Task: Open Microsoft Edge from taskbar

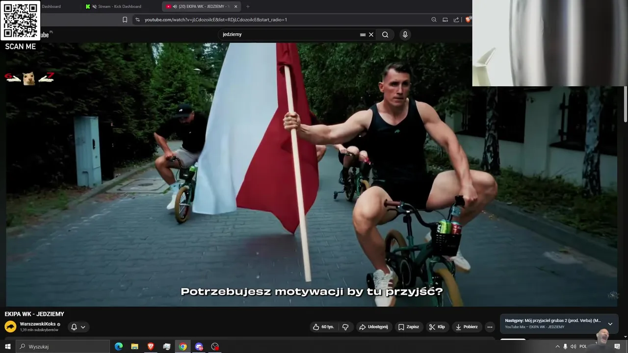Action: (x=119, y=347)
